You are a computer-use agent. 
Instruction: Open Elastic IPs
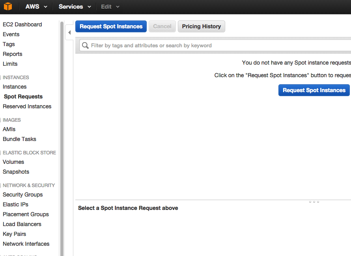click(x=15, y=204)
